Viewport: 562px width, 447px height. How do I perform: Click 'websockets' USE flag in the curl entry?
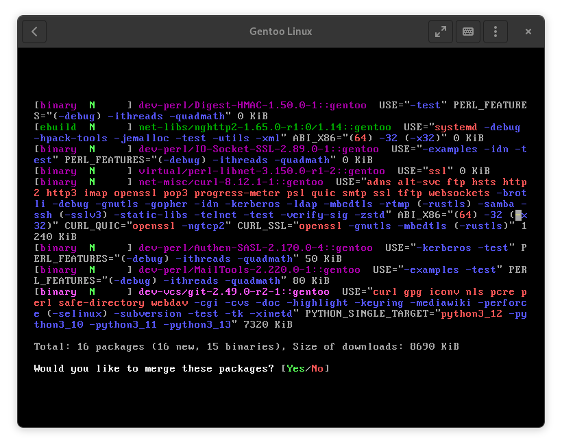point(459,193)
